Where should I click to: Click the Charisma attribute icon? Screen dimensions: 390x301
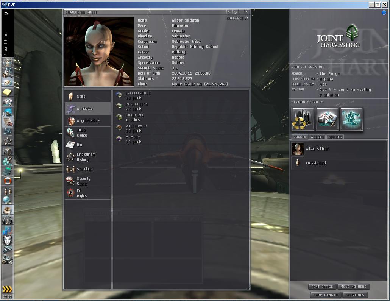point(119,117)
